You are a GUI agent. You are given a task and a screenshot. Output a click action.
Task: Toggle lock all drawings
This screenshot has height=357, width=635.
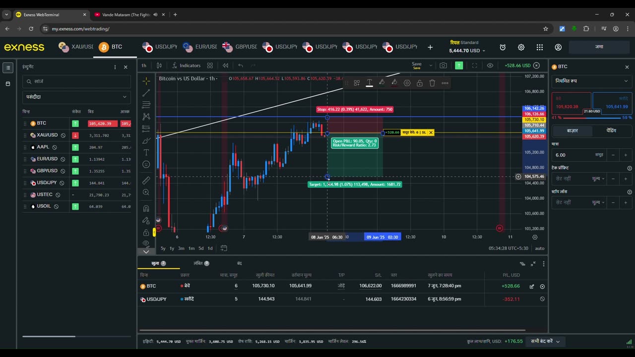click(x=146, y=233)
